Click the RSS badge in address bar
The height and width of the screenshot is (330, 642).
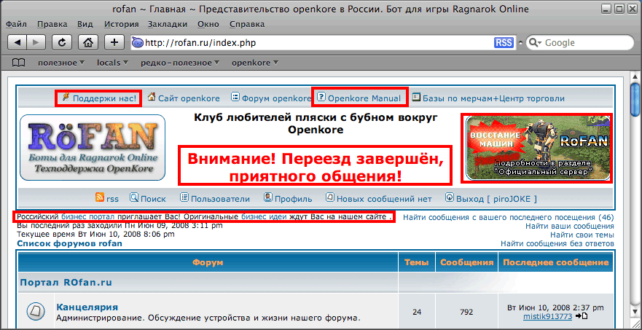504,42
